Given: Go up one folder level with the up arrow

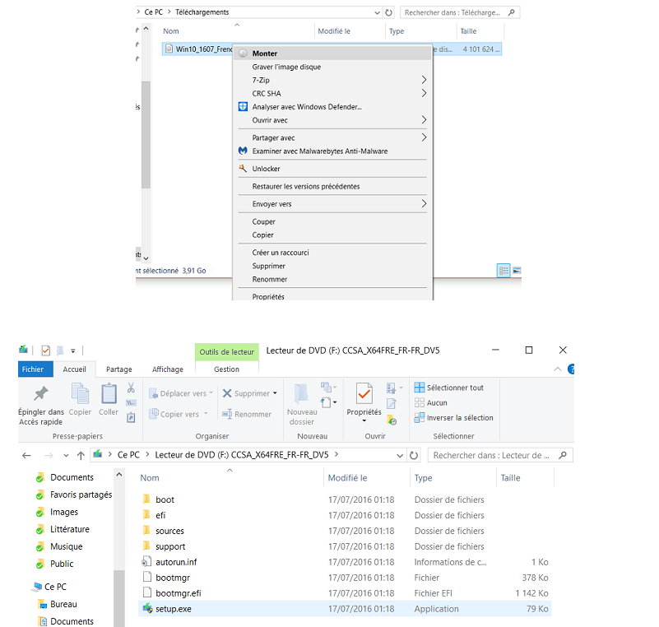Looking at the screenshot, I should pyautogui.click(x=81, y=455).
